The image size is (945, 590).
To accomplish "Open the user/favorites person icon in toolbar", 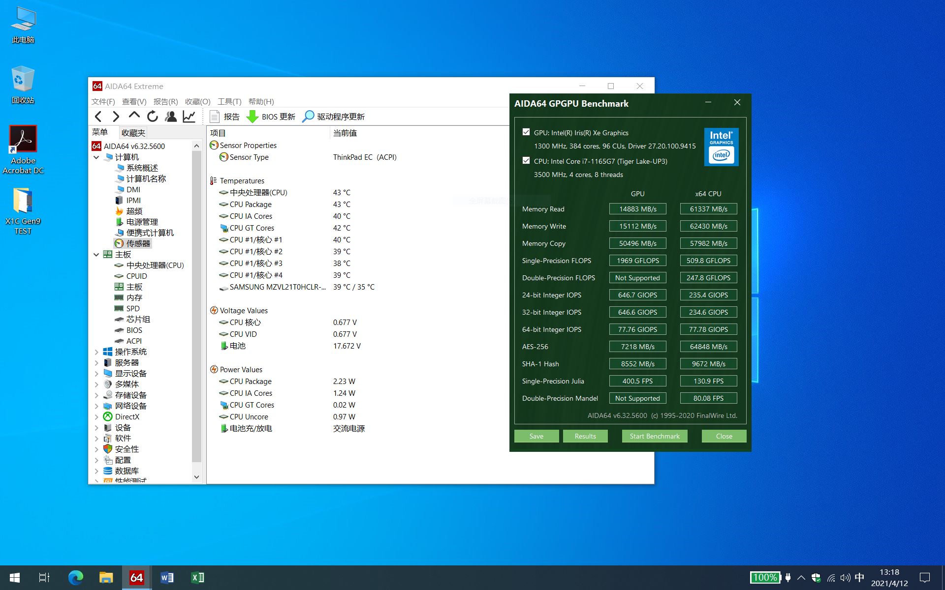I will pyautogui.click(x=171, y=117).
